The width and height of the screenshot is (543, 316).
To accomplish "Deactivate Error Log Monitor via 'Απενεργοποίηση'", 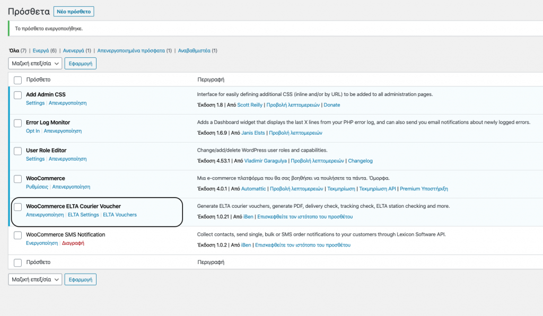I will [63, 131].
